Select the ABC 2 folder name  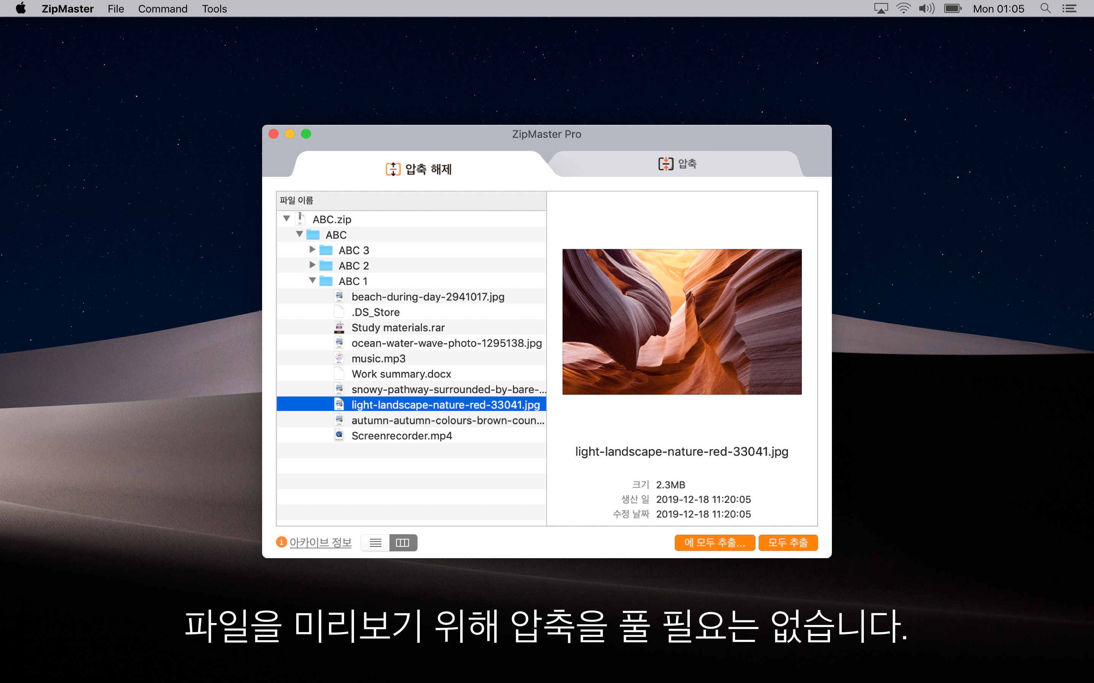coord(354,266)
